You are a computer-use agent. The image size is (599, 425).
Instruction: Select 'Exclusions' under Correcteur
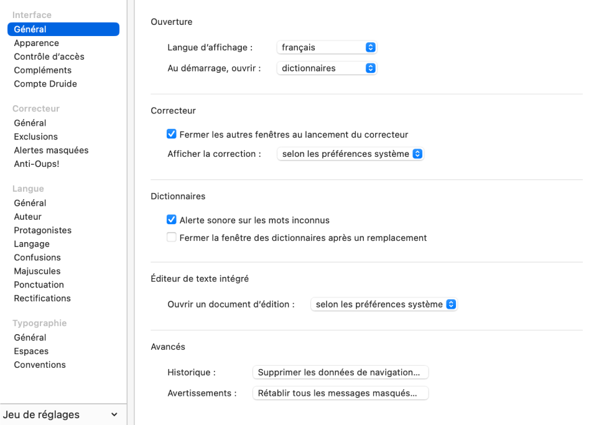[36, 137]
